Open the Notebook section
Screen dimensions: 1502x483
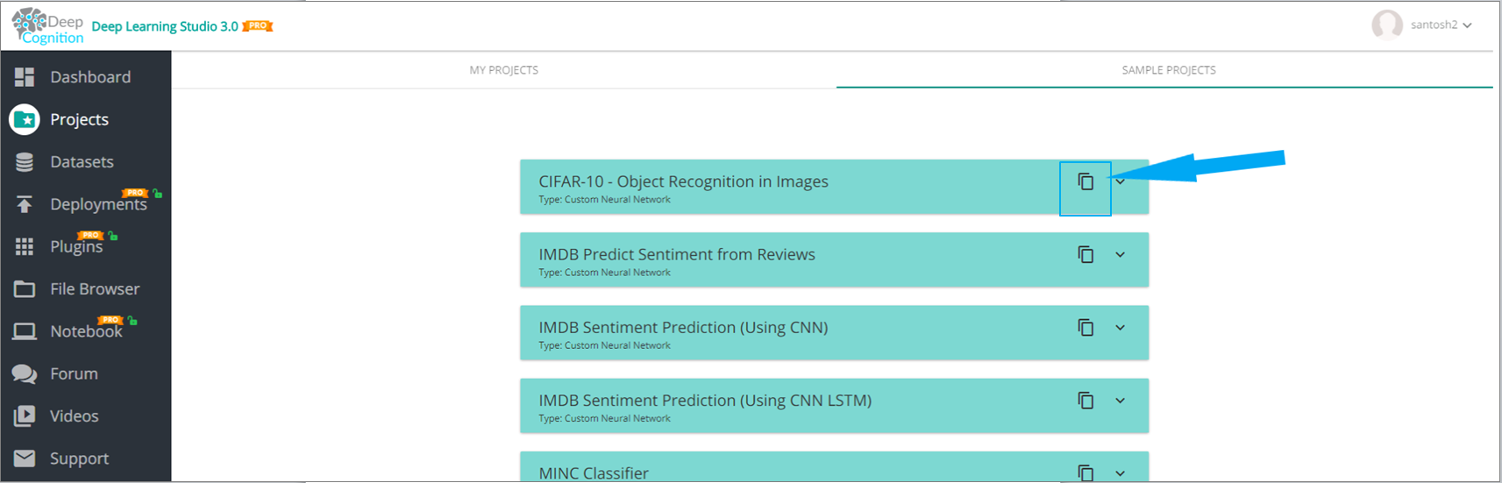[85, 331]
